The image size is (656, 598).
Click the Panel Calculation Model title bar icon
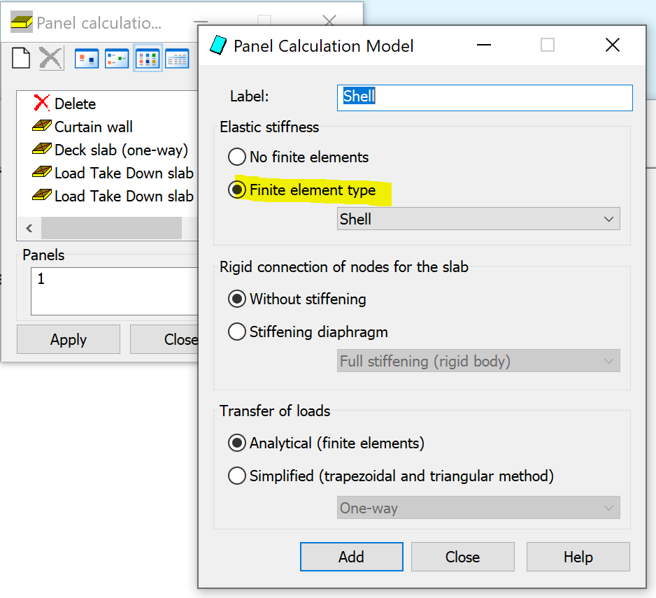point(217,45)
